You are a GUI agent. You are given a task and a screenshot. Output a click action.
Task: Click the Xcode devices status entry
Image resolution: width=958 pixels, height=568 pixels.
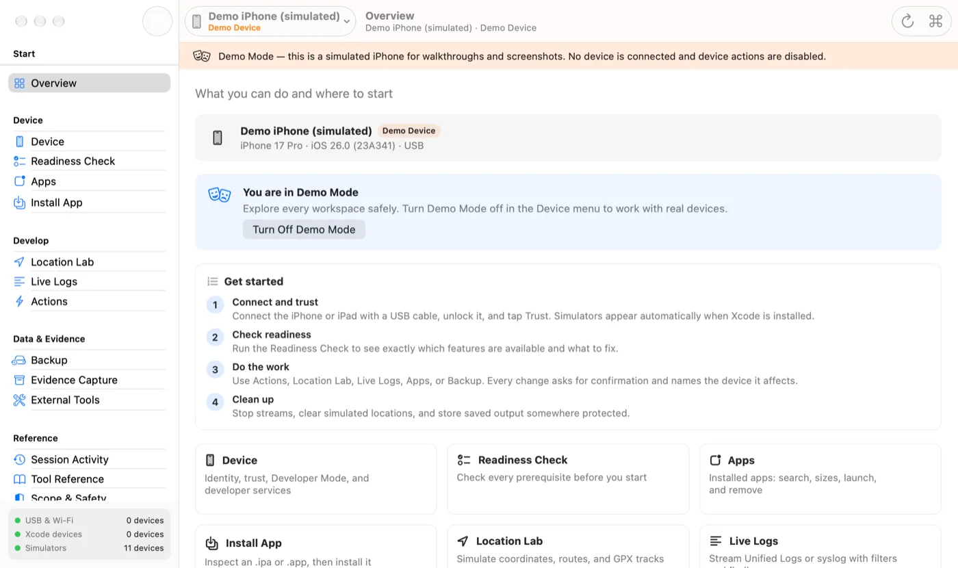point(89,534)
